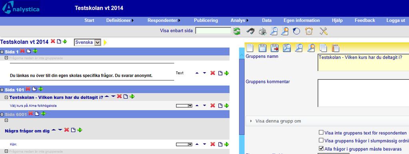409x154 pixels.
Task: Click the green arrow on the 'Välj kurs' row
Action: [x=226, y=106]
